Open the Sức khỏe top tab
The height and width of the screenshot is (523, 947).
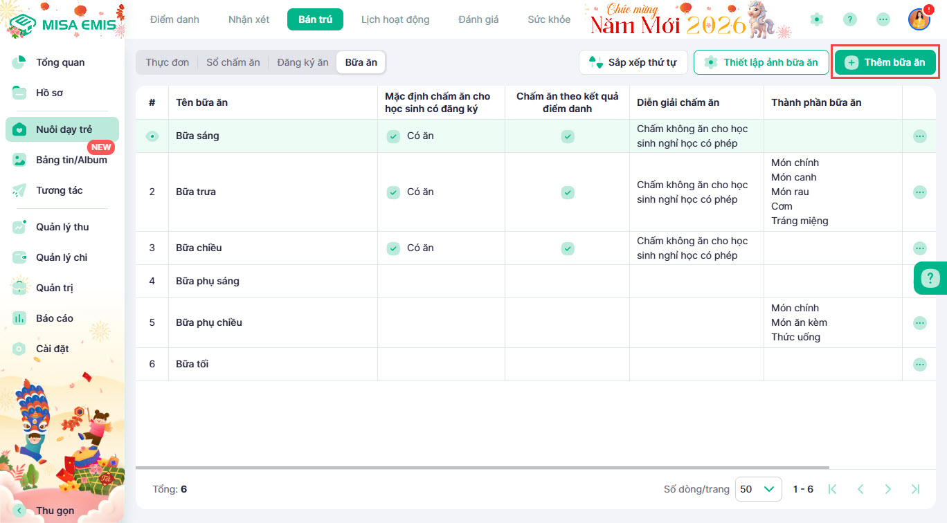(x=549, y=19)
